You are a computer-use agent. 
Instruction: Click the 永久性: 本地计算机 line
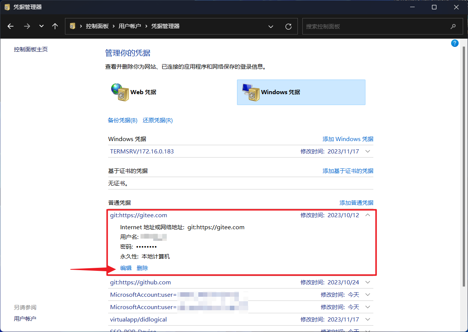point(145,257)
